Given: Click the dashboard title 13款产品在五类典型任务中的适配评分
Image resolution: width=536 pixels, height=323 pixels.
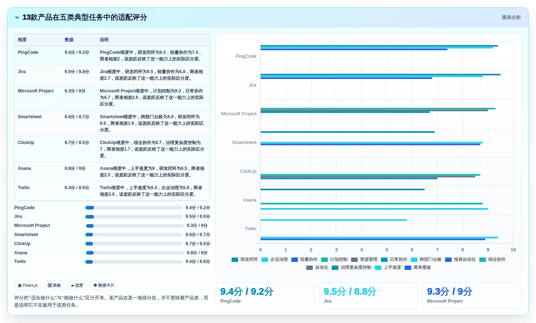Looking at the screenshot, I should (x=85, y=17).
